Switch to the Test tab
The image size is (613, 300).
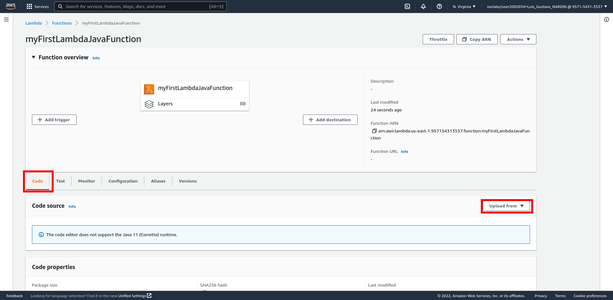click(60, 181)
